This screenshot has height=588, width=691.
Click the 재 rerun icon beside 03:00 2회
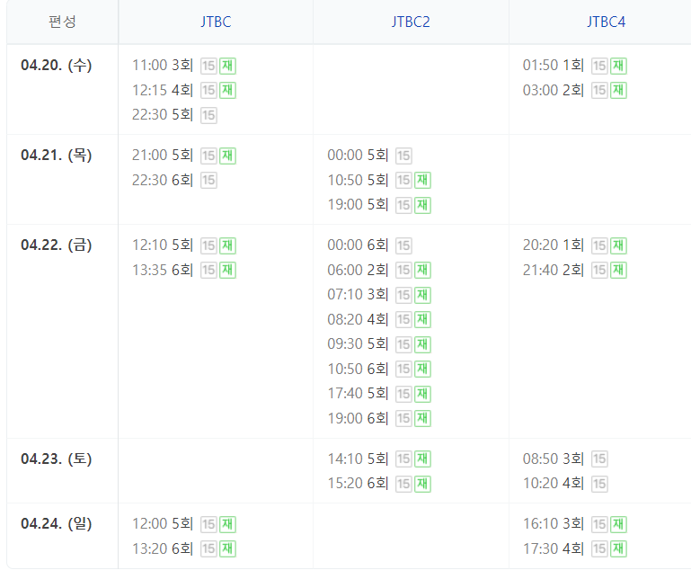(618, 91)
